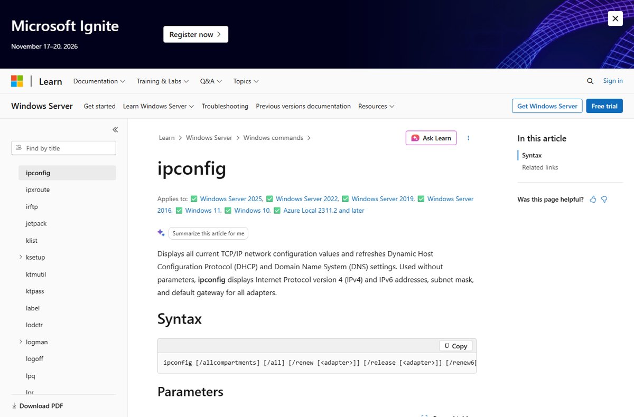Expand the Resources dropdown
Viewport: 634px width, 417px height.
pos(376,106)
